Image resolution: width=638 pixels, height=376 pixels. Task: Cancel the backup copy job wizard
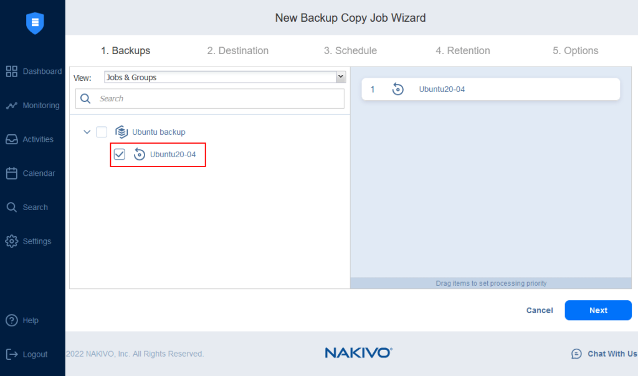pyautogui.click(x=539, y=310)
